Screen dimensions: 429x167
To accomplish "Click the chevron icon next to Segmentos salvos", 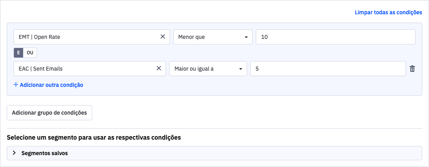I will pyautogui.click(x=15, y=153).
